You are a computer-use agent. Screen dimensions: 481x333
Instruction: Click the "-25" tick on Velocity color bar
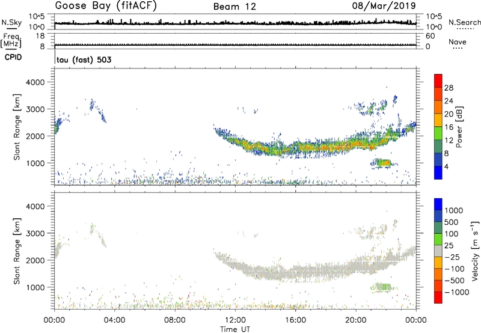click(x=452, y=257)
